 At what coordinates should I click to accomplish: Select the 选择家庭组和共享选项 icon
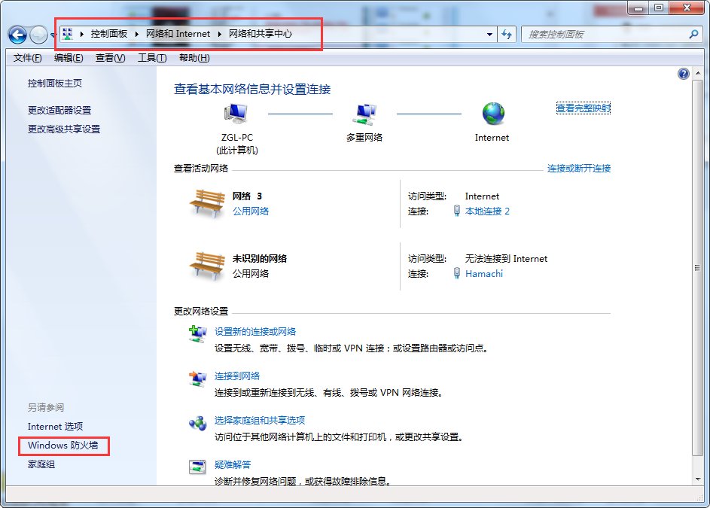point(197,423)
